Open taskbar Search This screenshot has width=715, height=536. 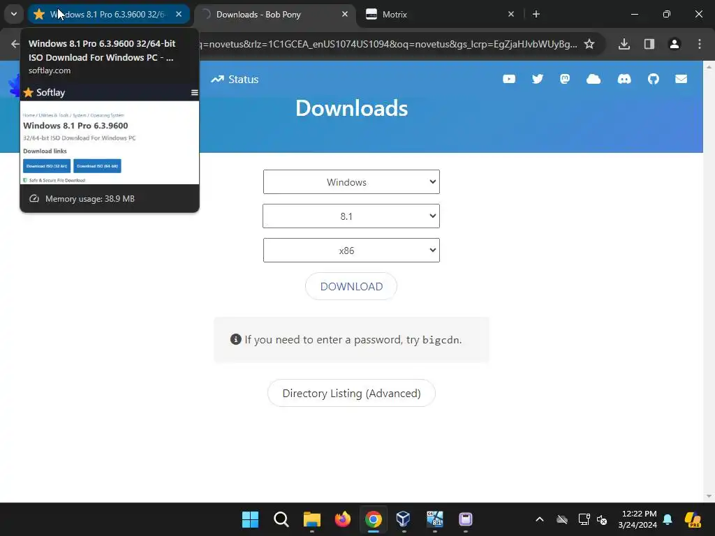(281, 519)
